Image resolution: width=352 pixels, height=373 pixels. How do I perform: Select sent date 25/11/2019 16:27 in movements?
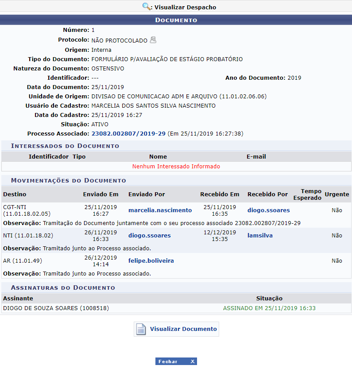click(x=101, y=210)
